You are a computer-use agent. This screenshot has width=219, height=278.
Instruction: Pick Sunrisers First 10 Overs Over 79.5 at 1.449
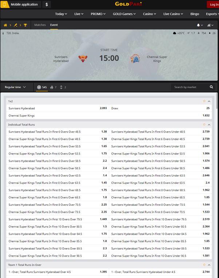[57, 219]
